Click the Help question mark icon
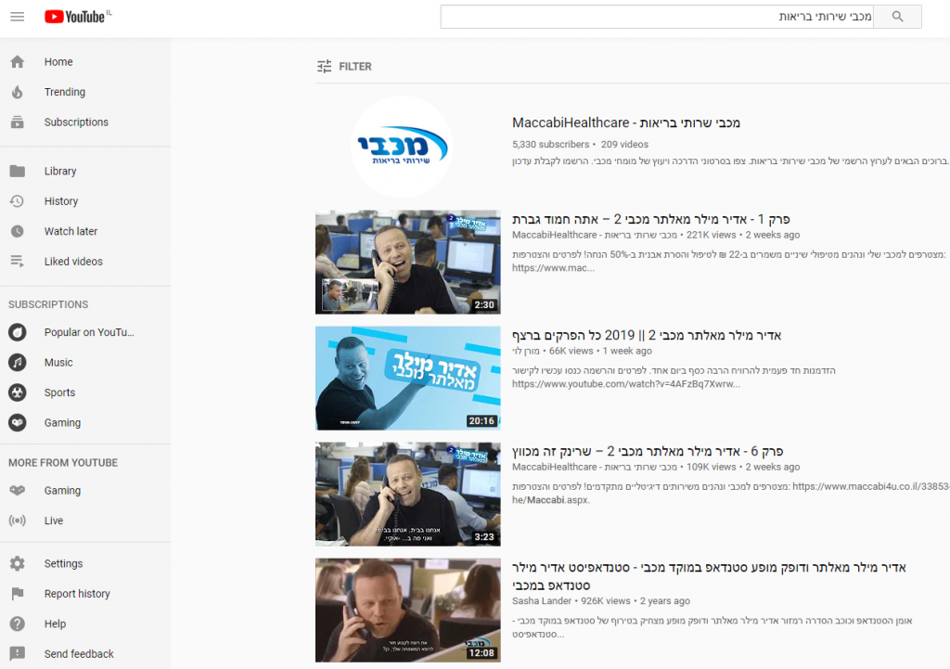This screenshot has height=669, width=950. click(18, 624)
